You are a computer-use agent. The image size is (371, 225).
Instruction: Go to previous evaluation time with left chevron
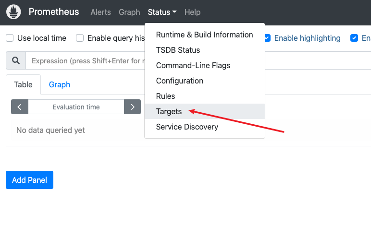[x=20, y=107]
